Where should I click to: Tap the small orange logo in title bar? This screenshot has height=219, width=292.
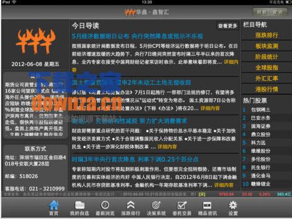click(130, 12)
